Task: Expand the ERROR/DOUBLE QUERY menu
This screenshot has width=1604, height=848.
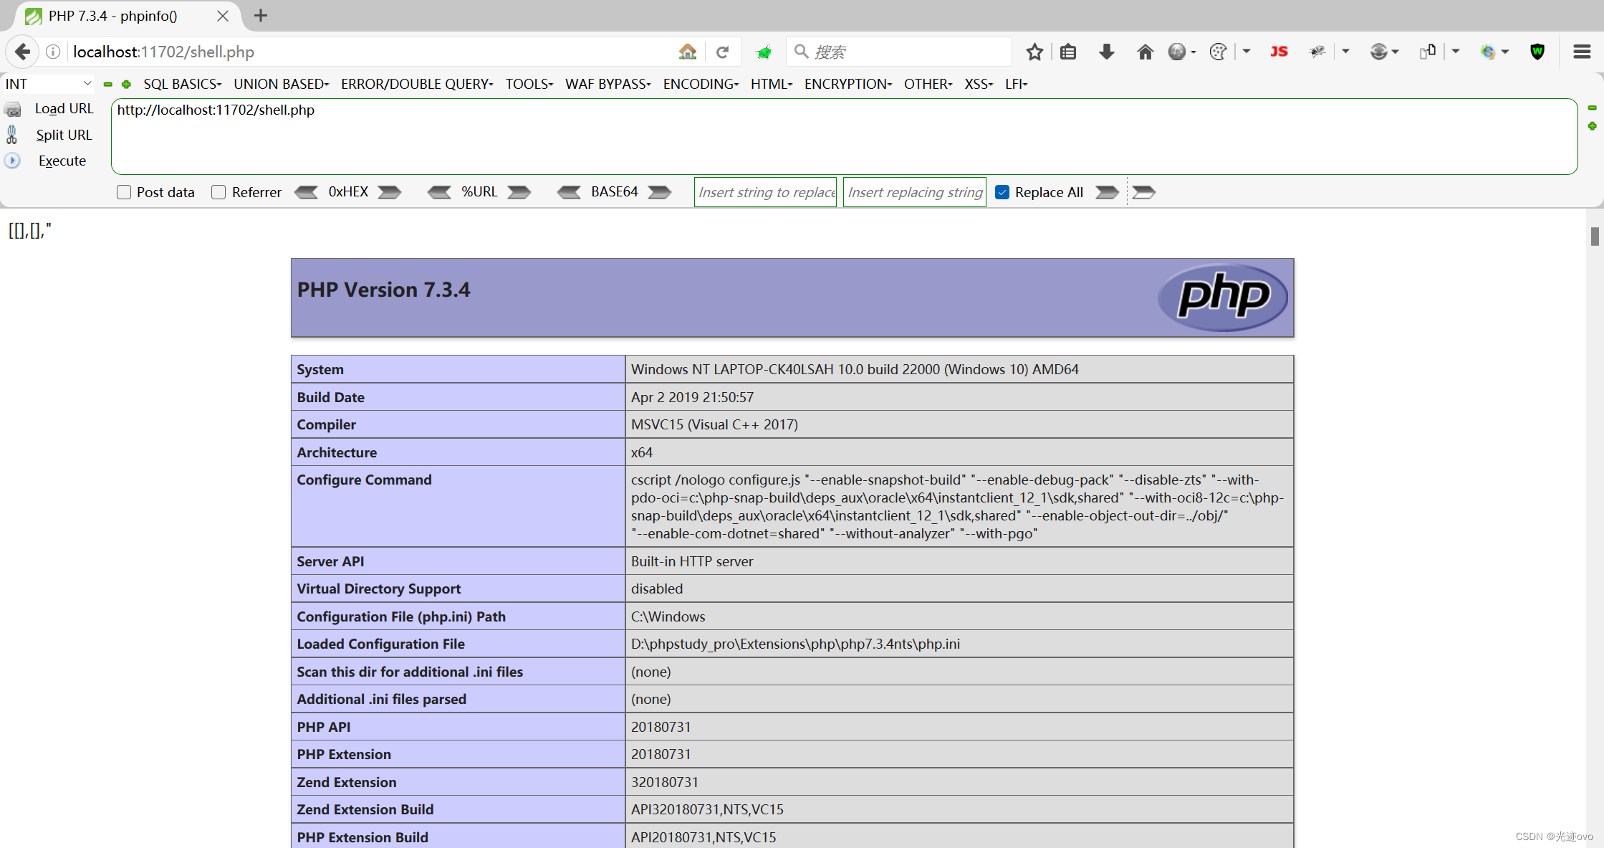Action: (417, 84)
